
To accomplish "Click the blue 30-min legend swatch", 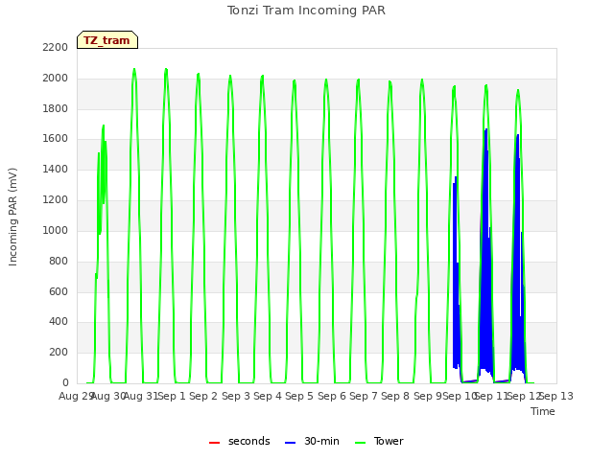I will click(x=290, y=443).
